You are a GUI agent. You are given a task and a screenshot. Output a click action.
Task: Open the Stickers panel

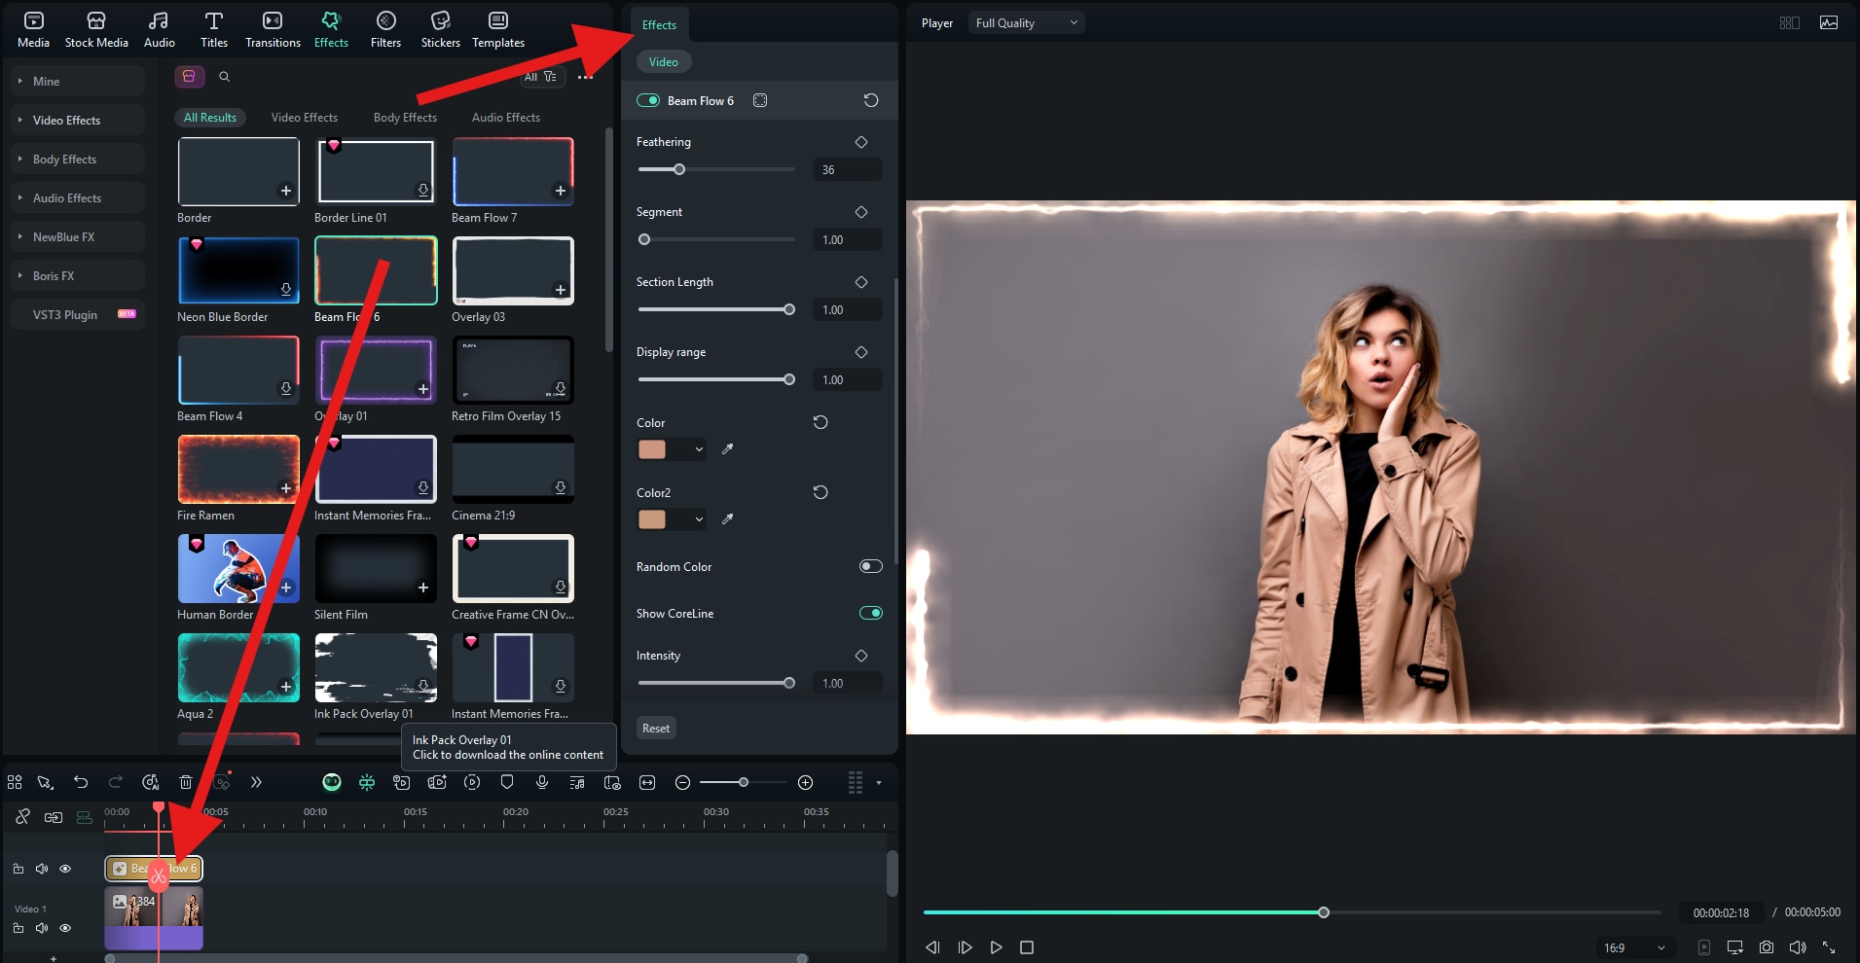point(440,29)
